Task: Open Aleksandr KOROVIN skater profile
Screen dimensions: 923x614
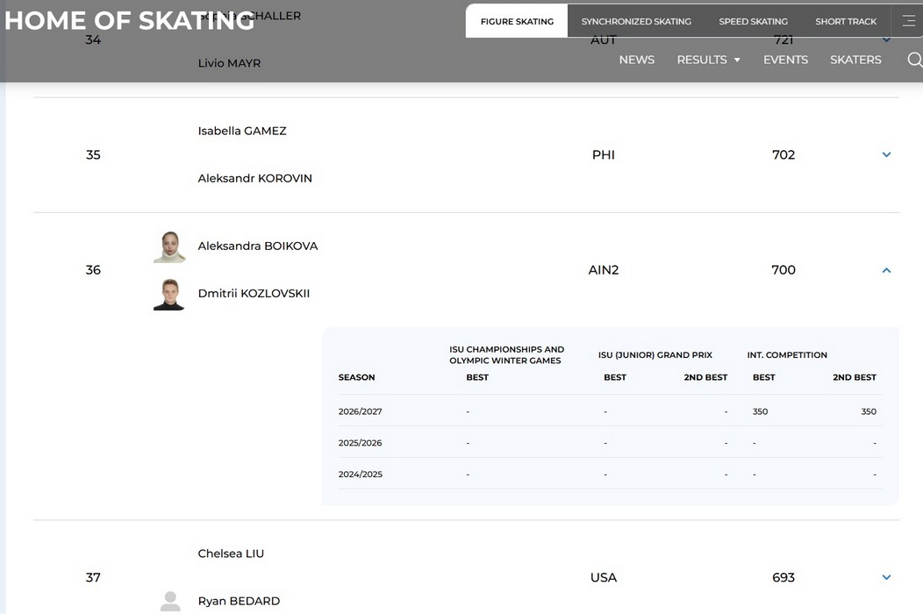Action: pos(255,178)
